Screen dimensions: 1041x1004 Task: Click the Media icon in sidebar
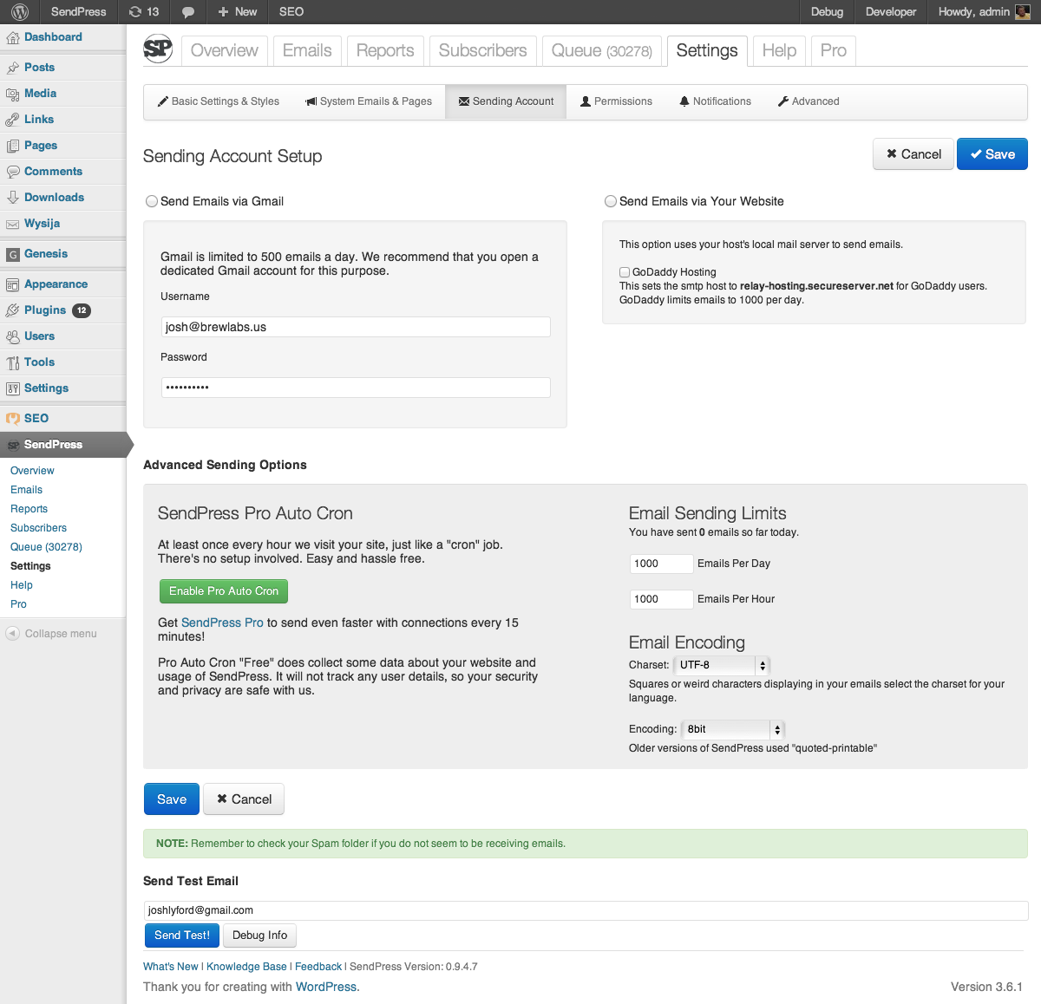click(13, 94)
